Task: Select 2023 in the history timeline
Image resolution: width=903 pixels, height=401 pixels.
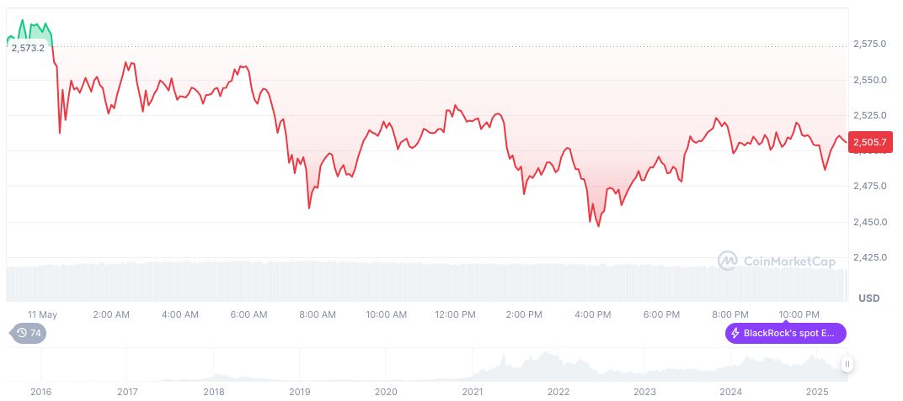Action: coord(644,392)
